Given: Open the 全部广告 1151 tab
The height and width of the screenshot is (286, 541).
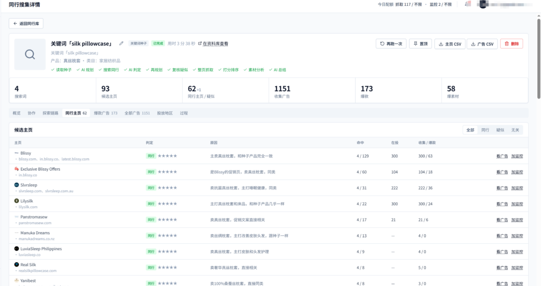Looking at the screenshot, I should (137, 113).
